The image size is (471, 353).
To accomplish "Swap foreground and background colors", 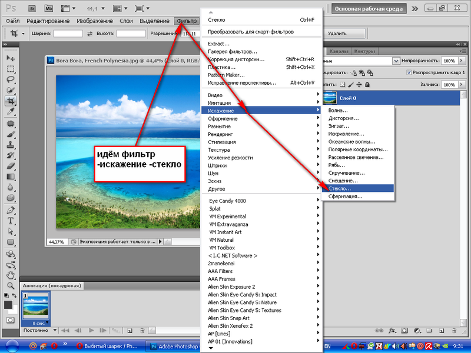I will coord(14,295).
